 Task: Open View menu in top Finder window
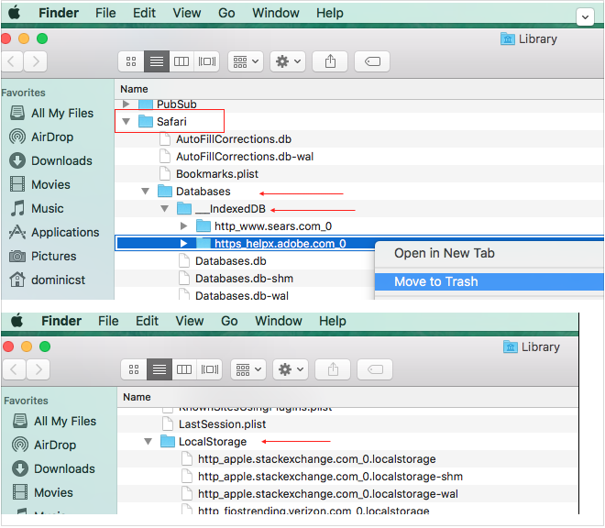point(187,13)
